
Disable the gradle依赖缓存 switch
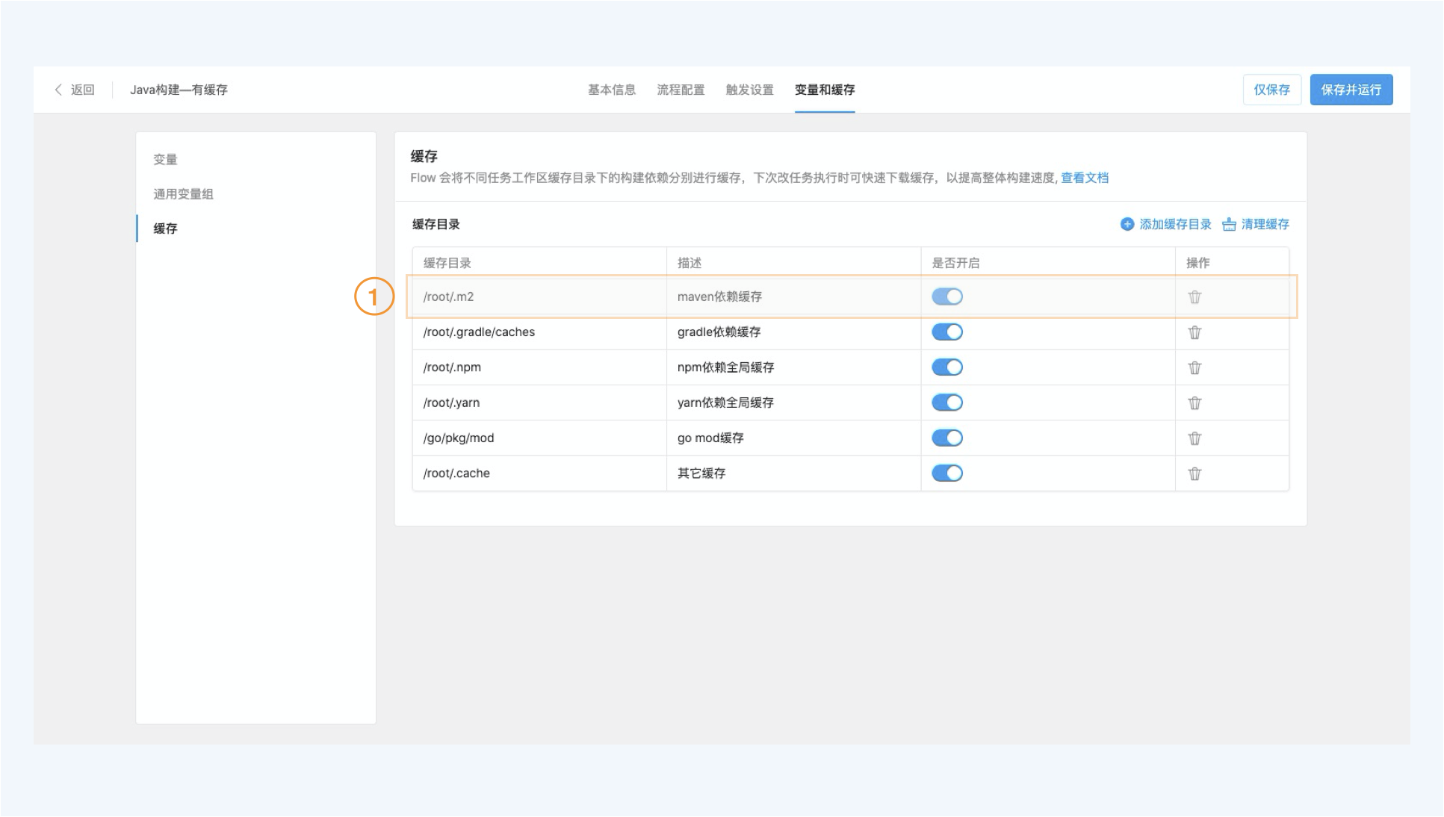tap(947, 332)
